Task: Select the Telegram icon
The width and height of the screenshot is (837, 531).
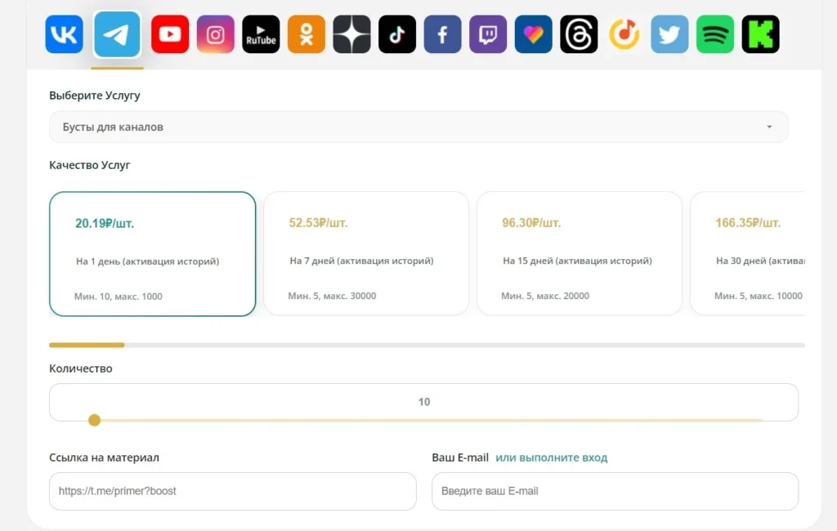Action: 117,34
